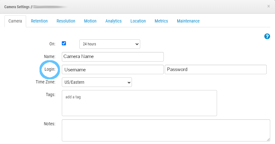Focus the Notes text area
Screen dimensions: 275x144
tap(166, 130)
